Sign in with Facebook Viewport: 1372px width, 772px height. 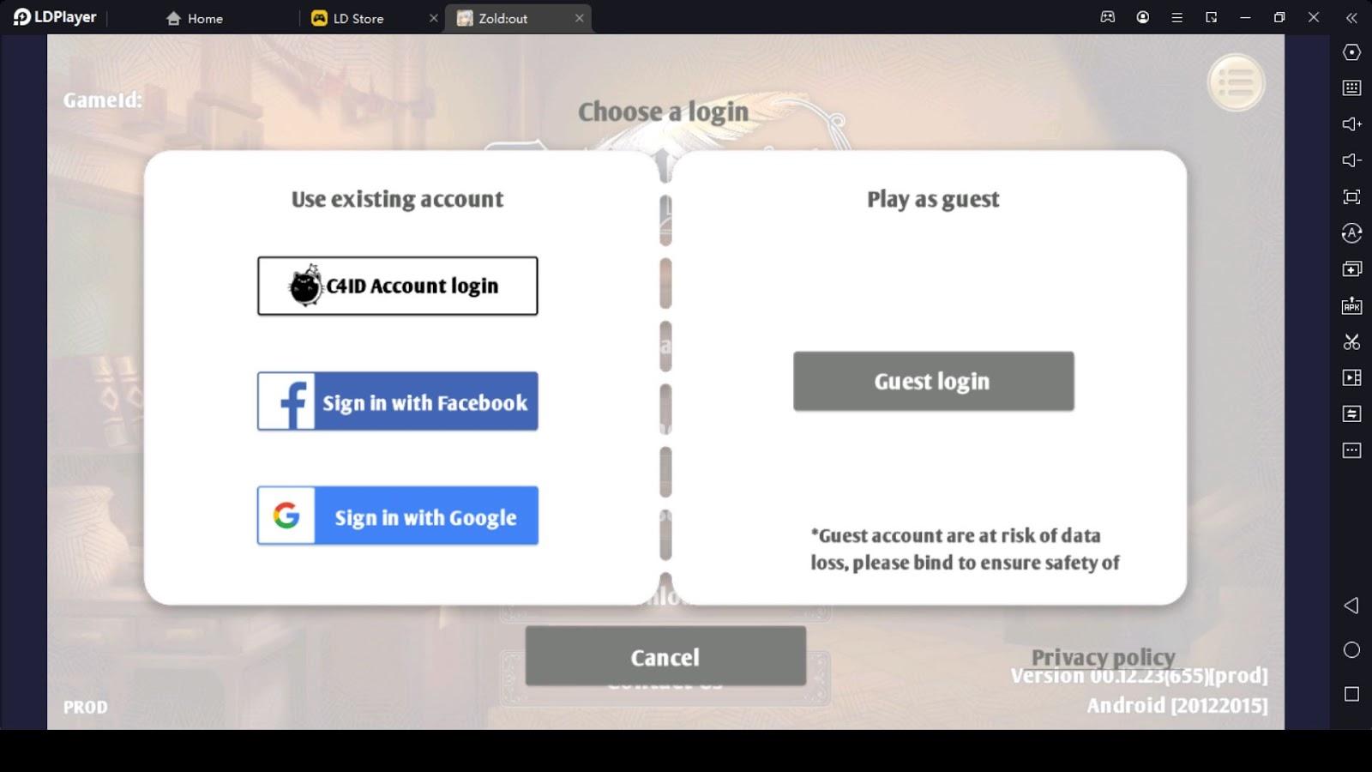398,401
